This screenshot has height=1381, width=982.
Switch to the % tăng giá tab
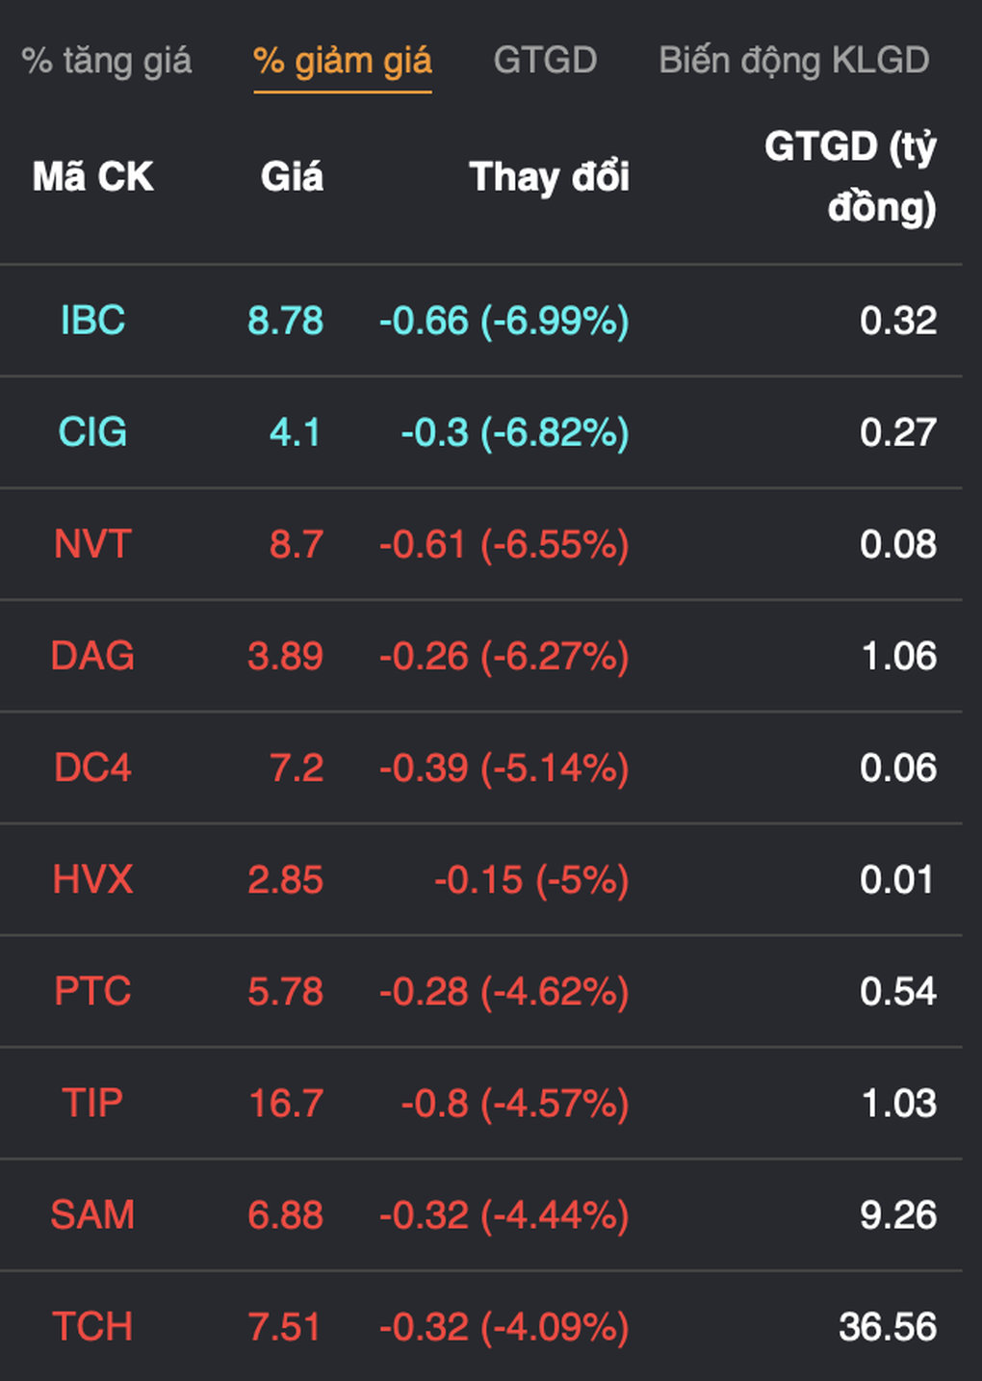tap(107, 61)
